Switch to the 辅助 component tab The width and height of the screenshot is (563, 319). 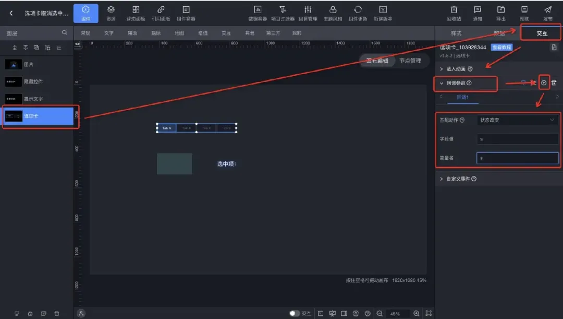tap(132, 33)
